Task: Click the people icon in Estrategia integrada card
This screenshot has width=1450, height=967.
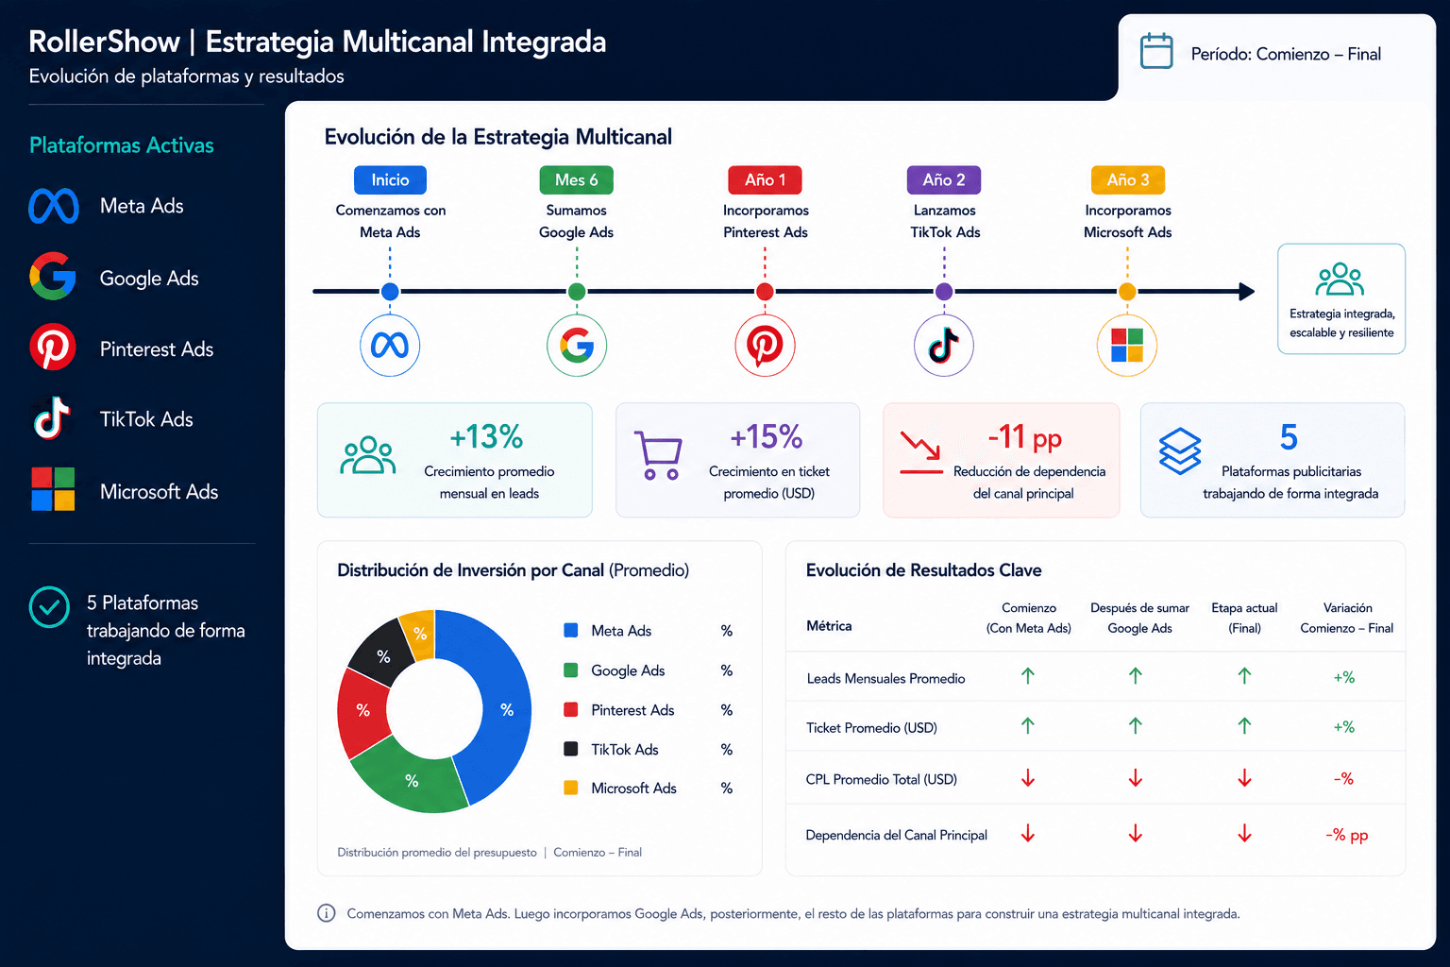Action: (x=1340, y=280)
